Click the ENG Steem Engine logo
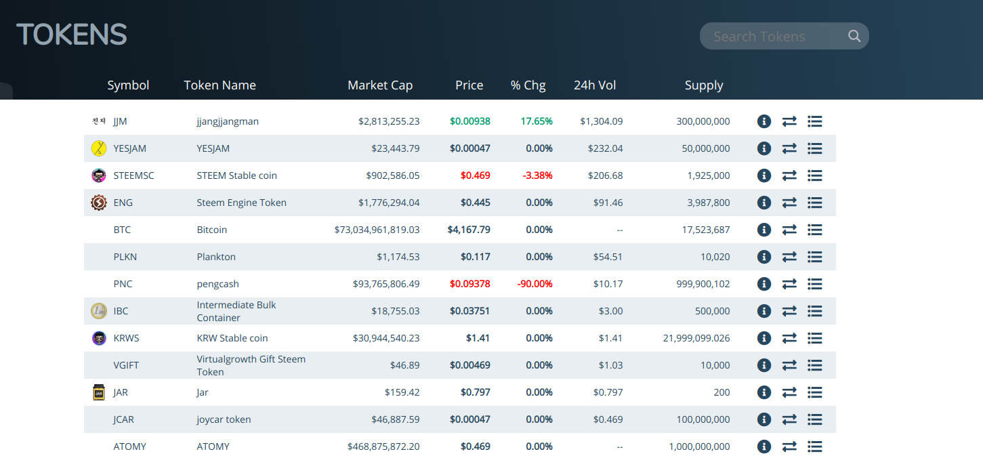The image size is (983, 458). [x=99, y=203]
